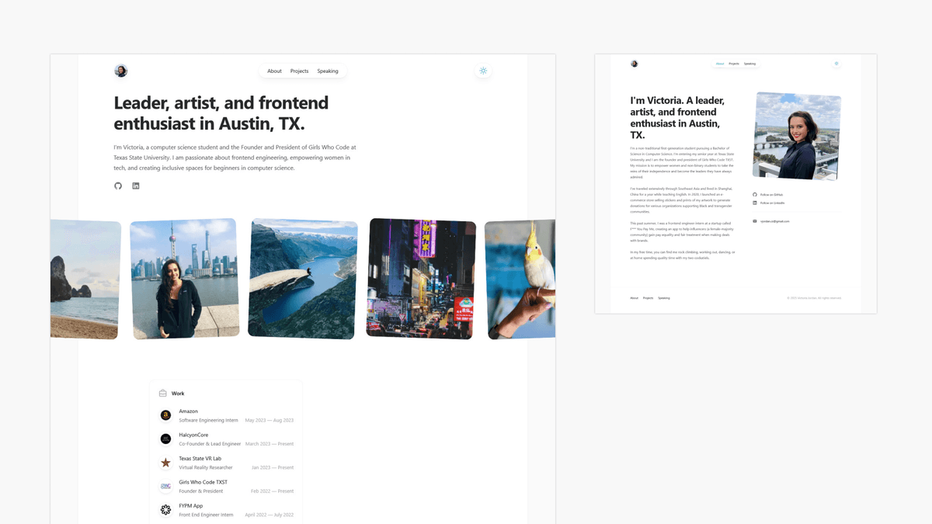The height and width of the screenshot is (524, 932).
Task: Click the FYPM App flower logo
Action: tap(165, 510)
